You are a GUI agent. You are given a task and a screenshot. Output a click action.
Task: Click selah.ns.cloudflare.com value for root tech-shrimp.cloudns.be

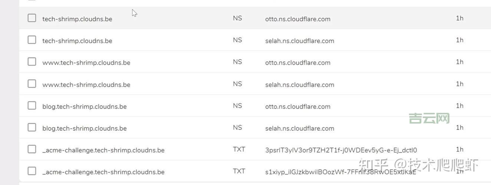[x=299, y=41]
